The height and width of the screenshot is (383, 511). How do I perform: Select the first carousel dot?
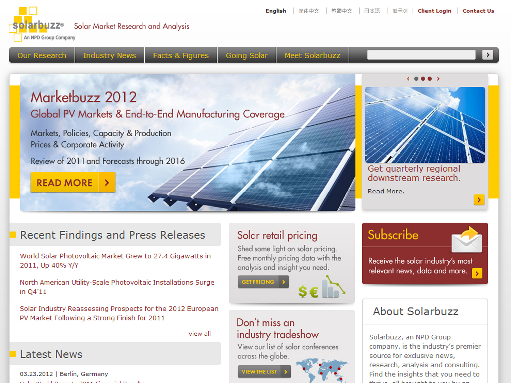coord(416,78)
